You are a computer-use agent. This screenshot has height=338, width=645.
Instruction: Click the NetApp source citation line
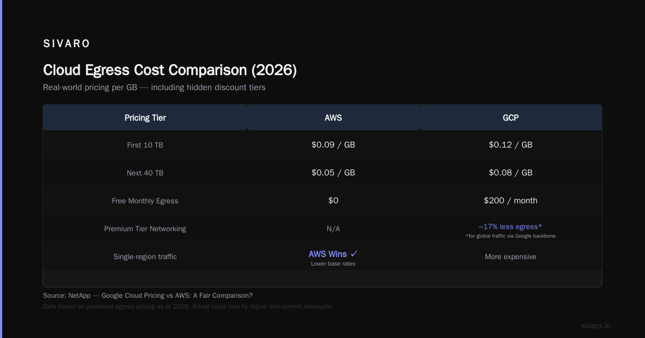(148, 296)
